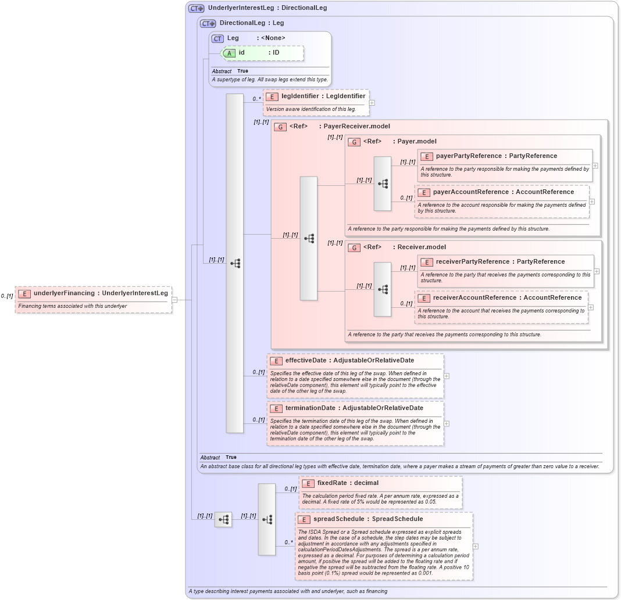Click the E icon of spreadSchedule element
The image size is (621, 600).
[x=303, y=519]
